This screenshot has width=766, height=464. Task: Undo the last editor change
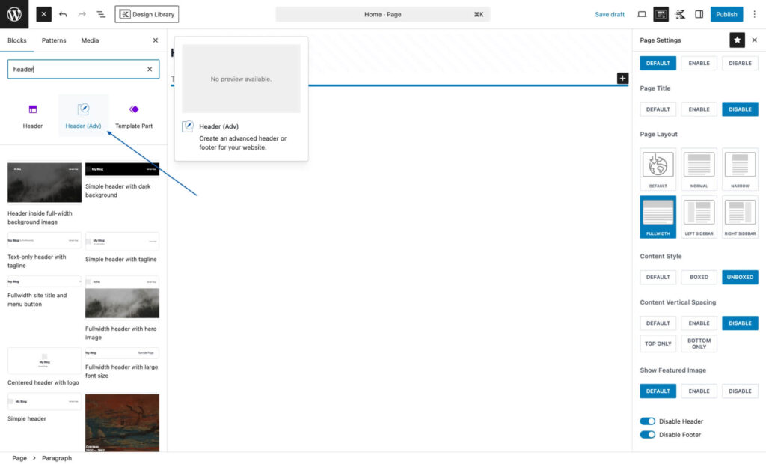pos(63,14)
